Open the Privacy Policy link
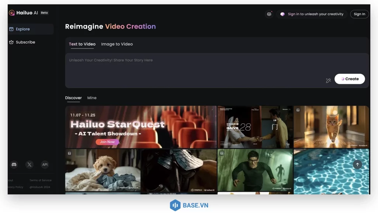The width and height of the screenshot is (378, 216). point(16,187)
